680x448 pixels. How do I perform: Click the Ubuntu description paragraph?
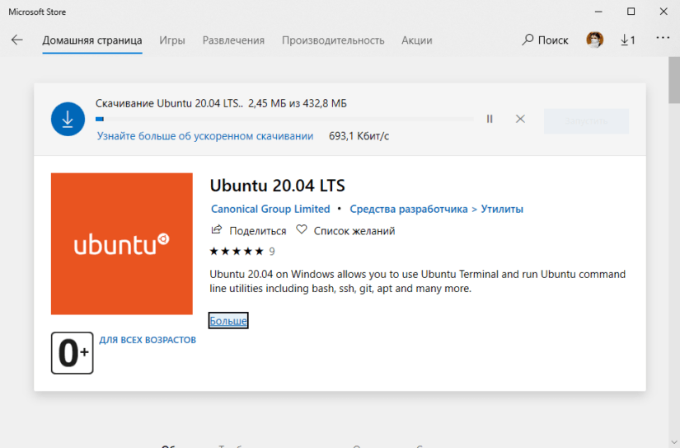tap(418, 281)
